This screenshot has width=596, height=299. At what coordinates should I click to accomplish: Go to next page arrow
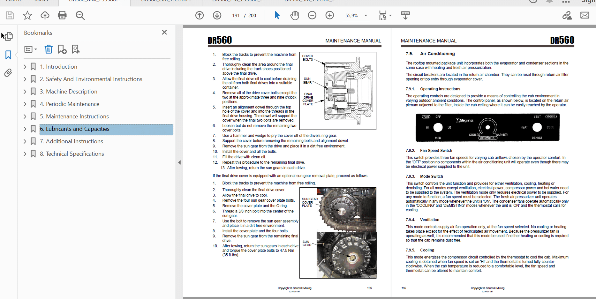coord(217,15)
